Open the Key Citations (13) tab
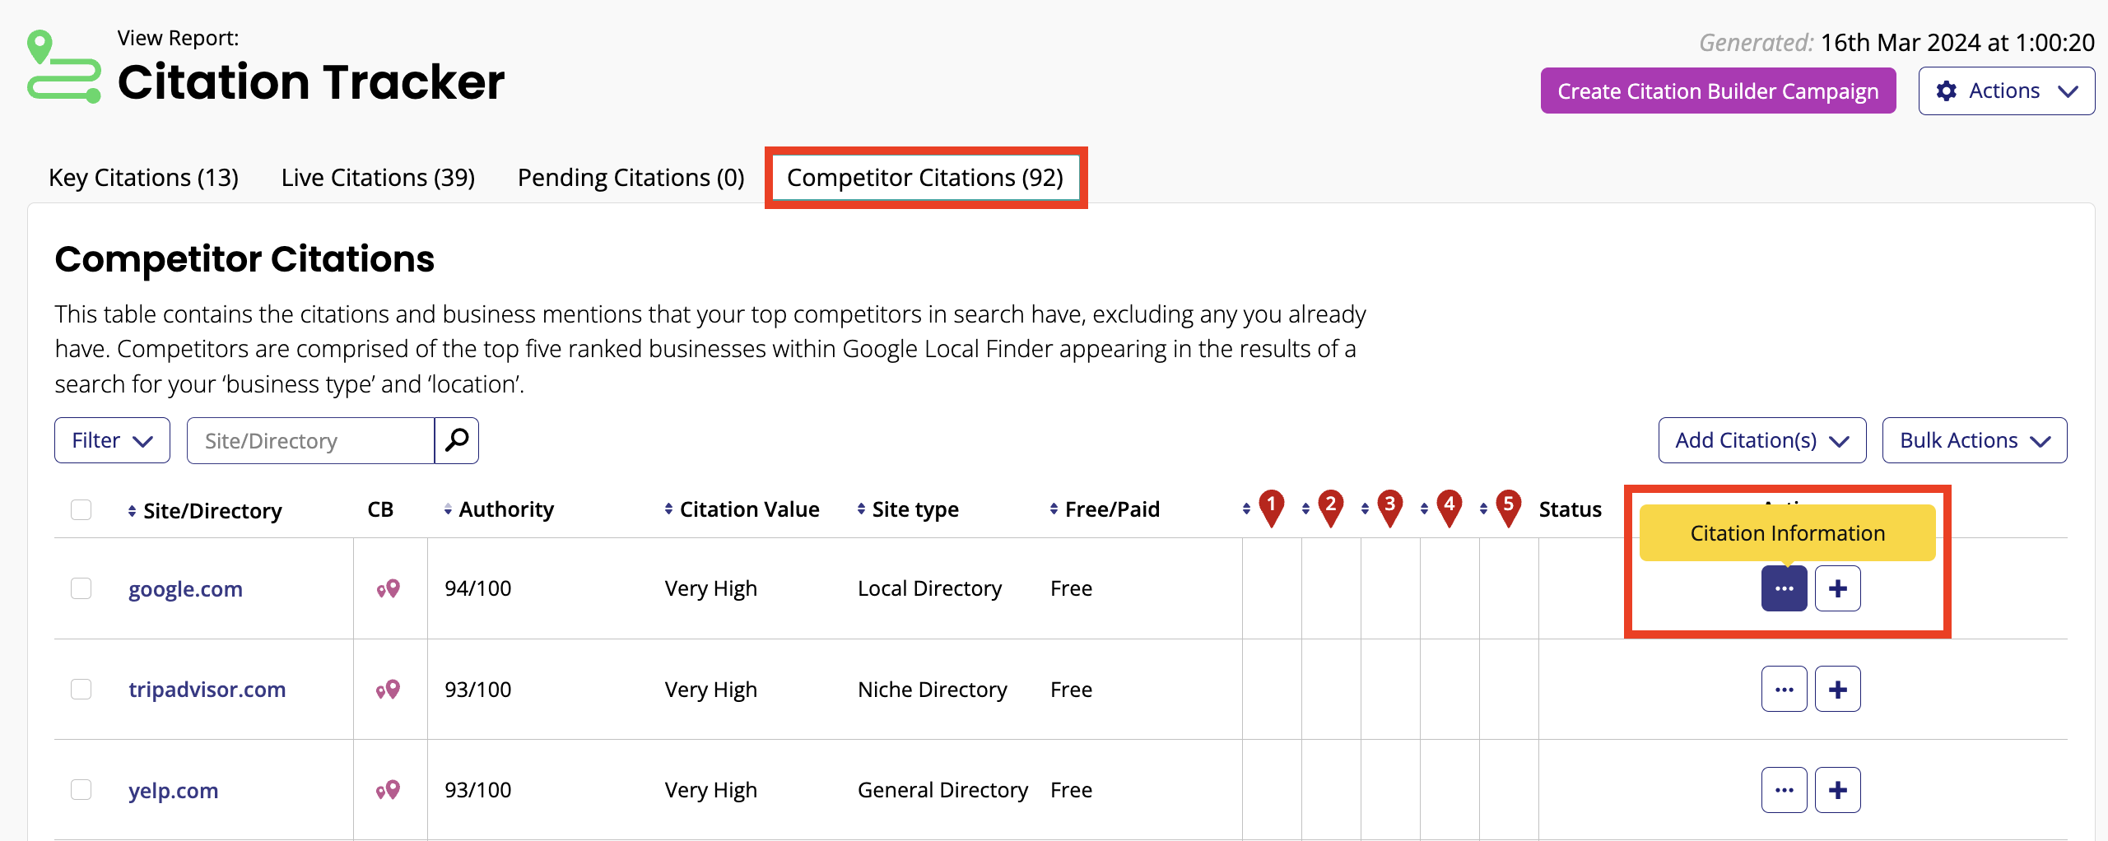2108x841 pixels. point(143,177)
